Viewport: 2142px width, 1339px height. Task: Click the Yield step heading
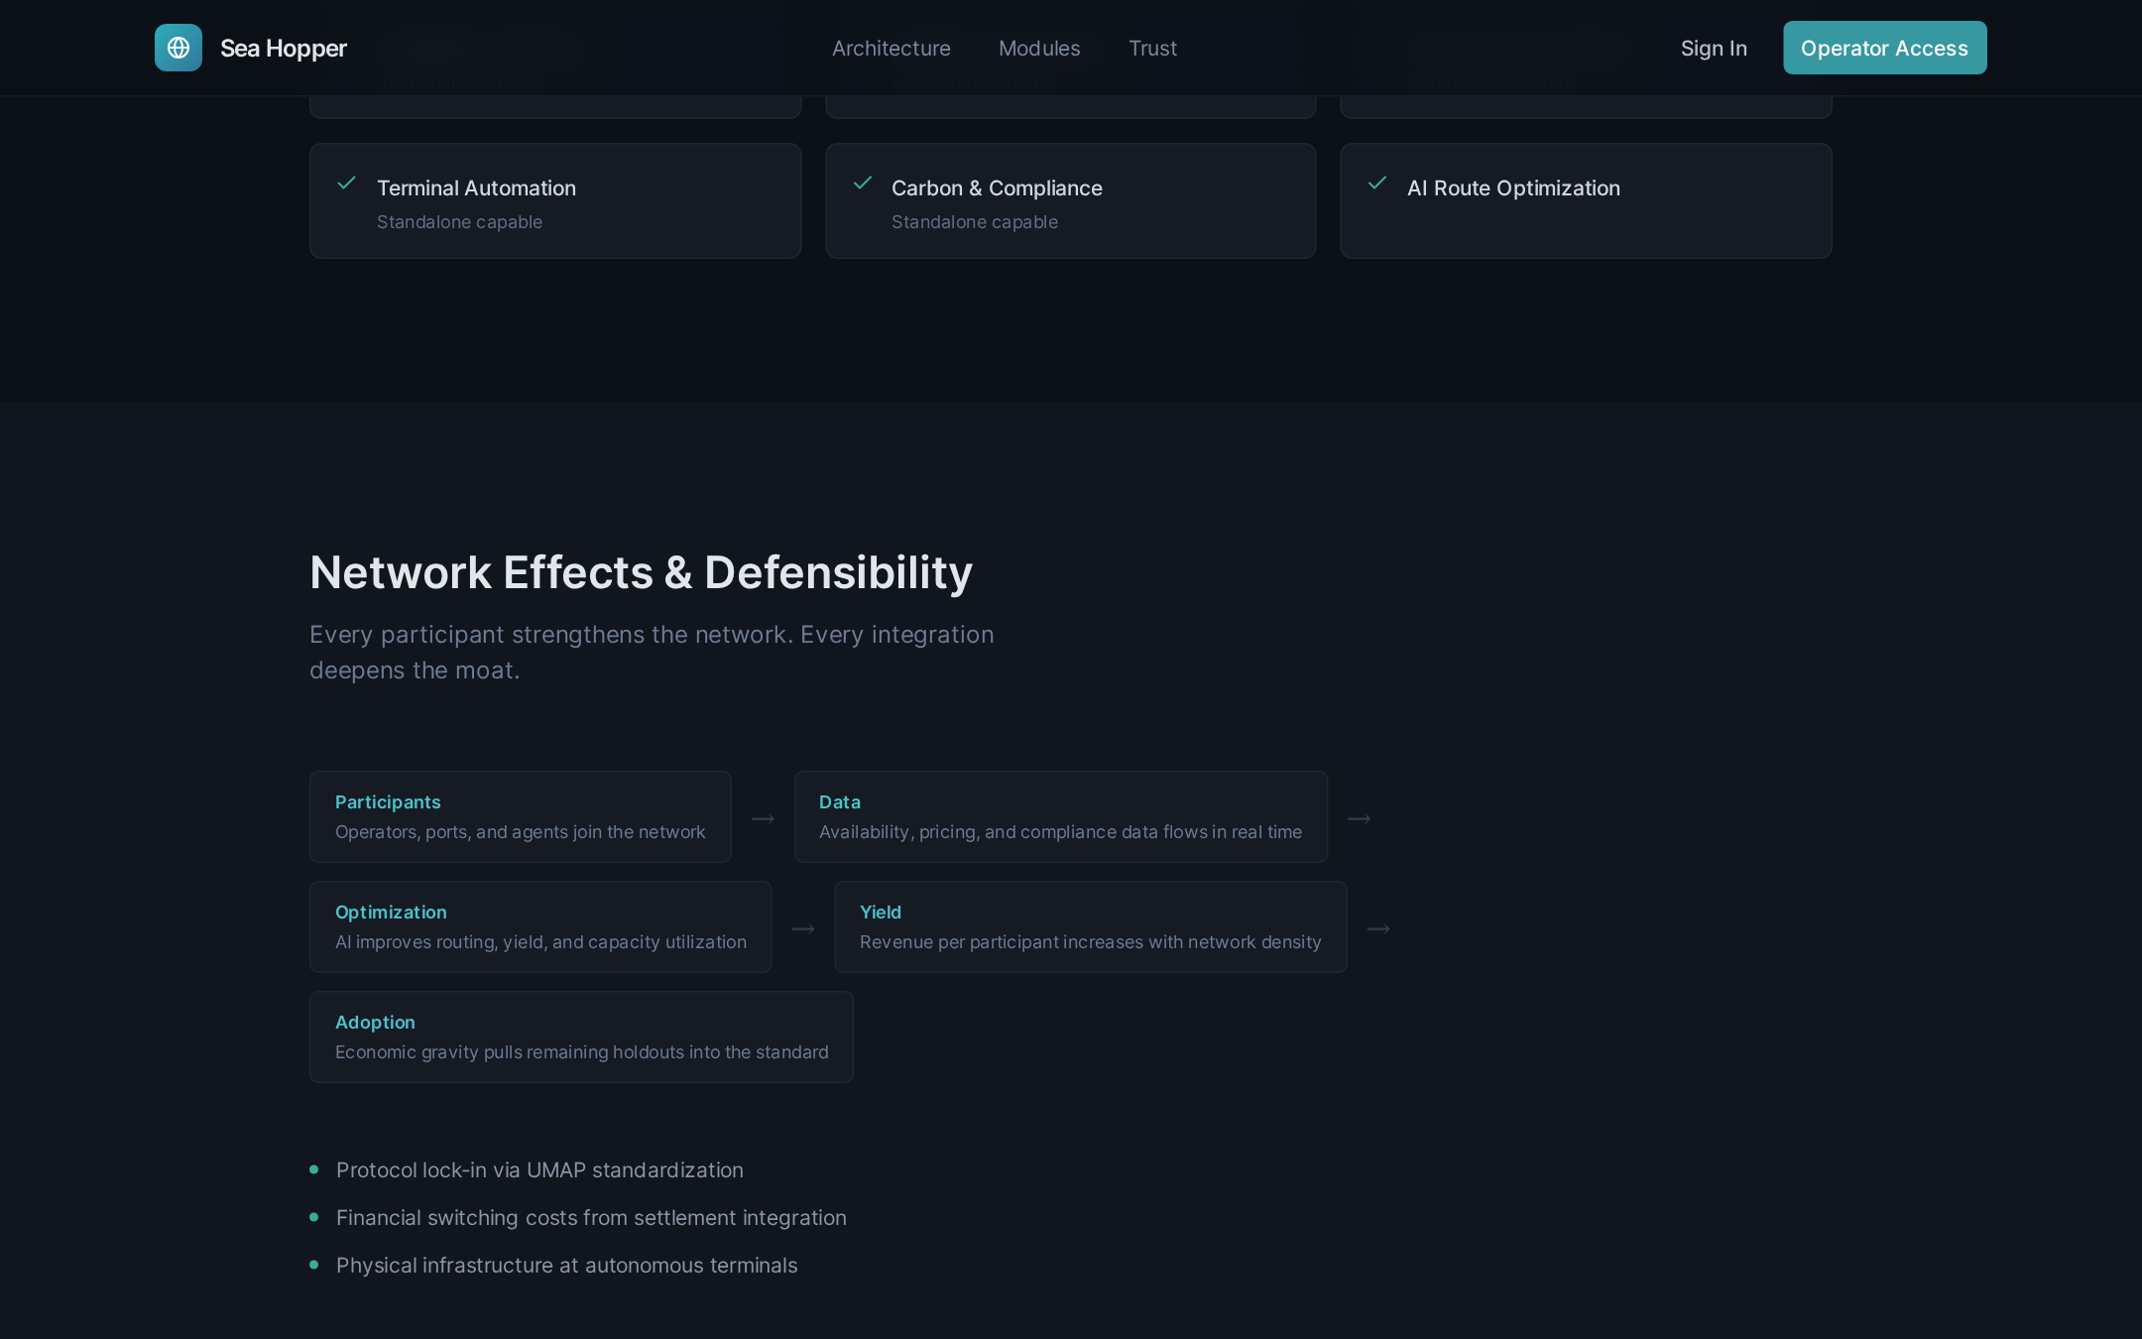point(880,912)
